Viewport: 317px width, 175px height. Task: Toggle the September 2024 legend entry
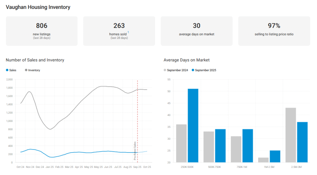(176, 70)
